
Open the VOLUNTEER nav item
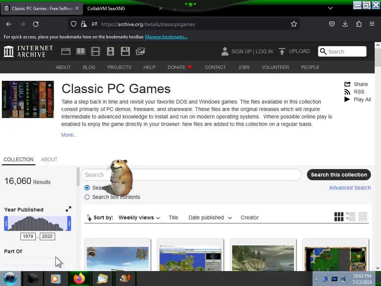tap(275, 67)
